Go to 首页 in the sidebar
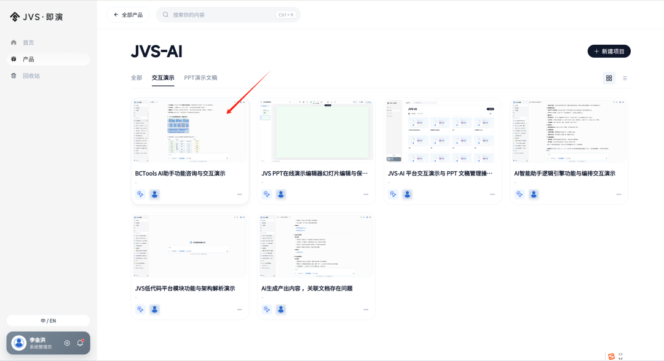Screen dimensions: 664x361 [49, 43]
